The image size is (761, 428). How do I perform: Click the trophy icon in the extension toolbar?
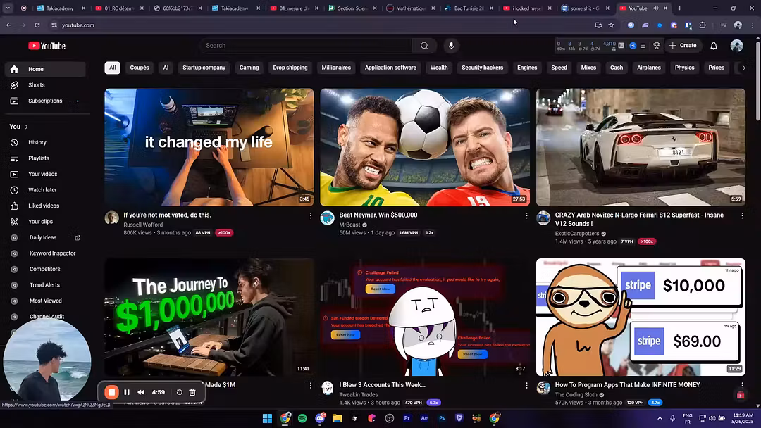(x=657, y=46)
